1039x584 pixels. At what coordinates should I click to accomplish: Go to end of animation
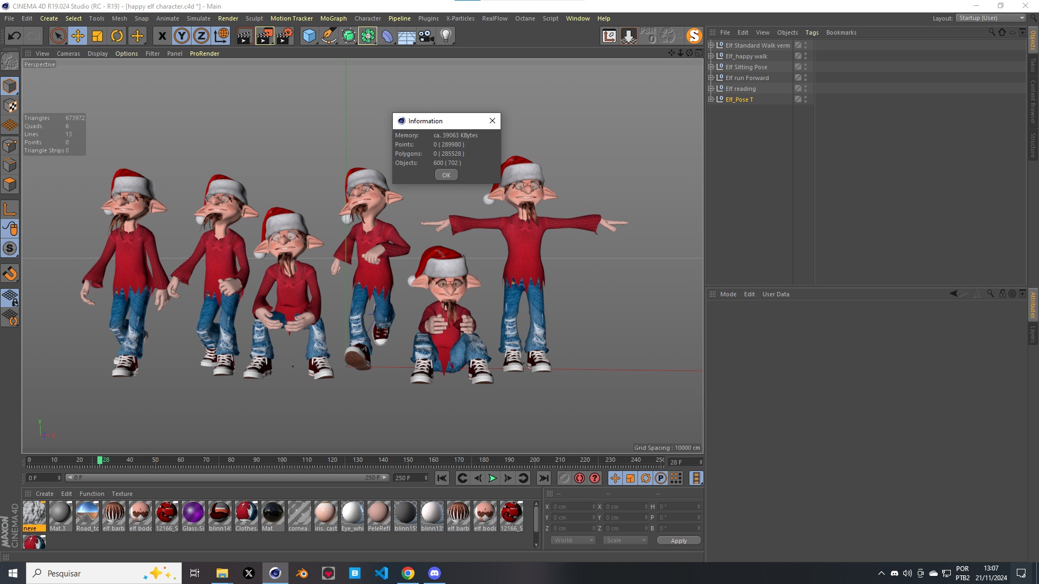click(x=544, y=478)
